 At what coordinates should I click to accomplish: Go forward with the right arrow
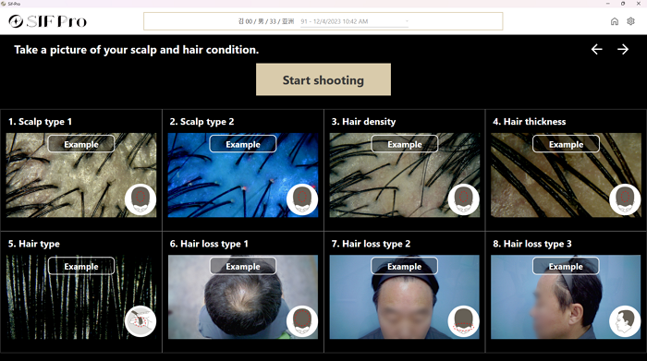(623, 50)
